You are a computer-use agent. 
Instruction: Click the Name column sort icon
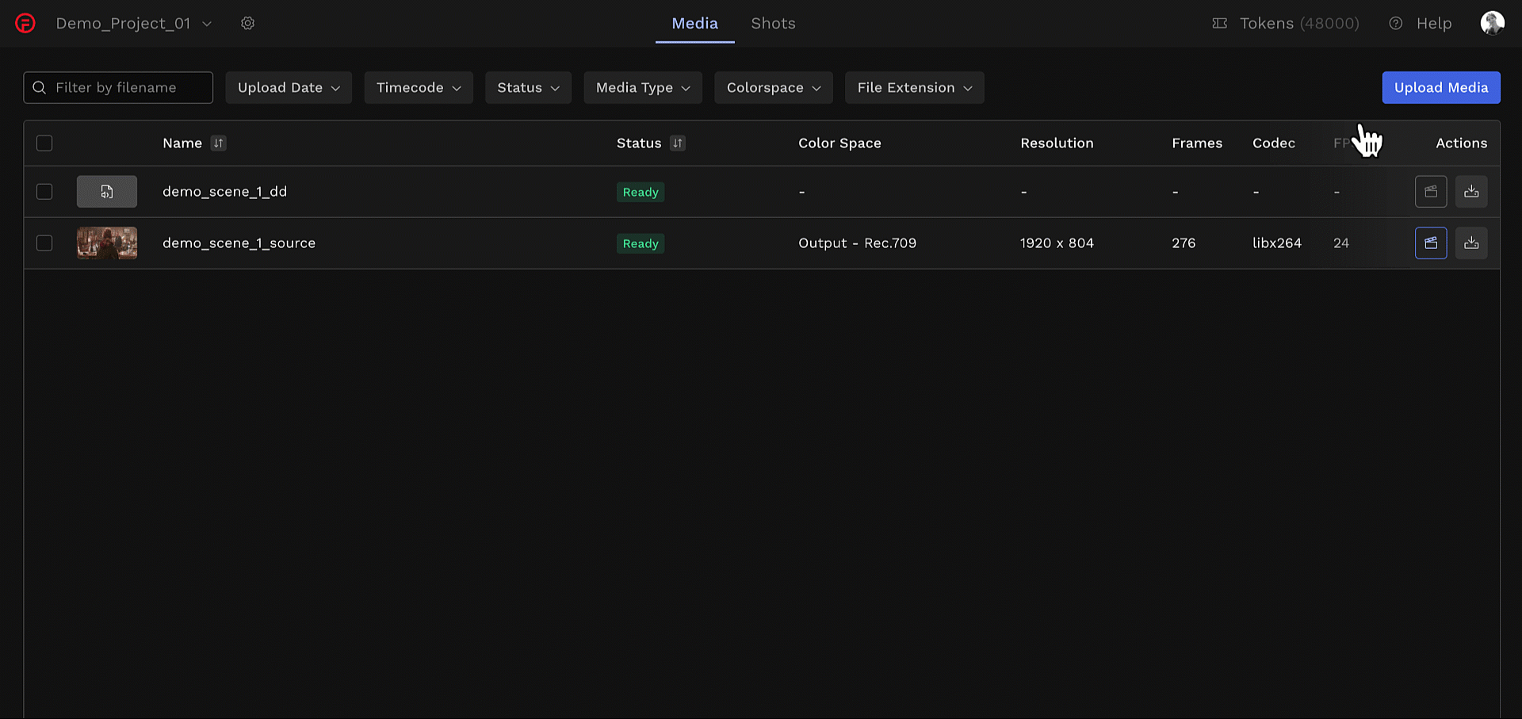pos(218,143)
